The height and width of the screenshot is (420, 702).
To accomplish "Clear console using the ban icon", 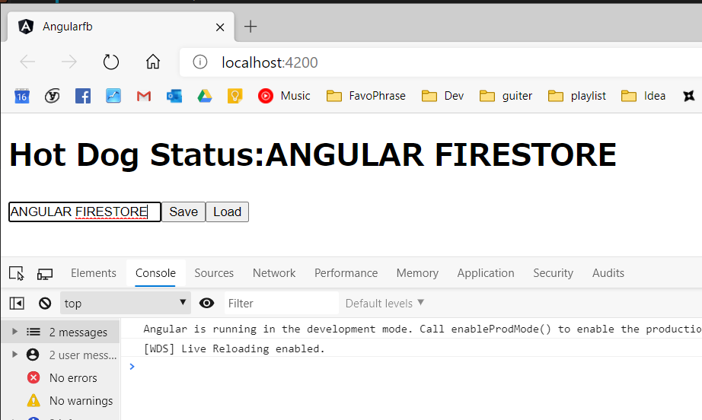I will [x=45, y=304].
